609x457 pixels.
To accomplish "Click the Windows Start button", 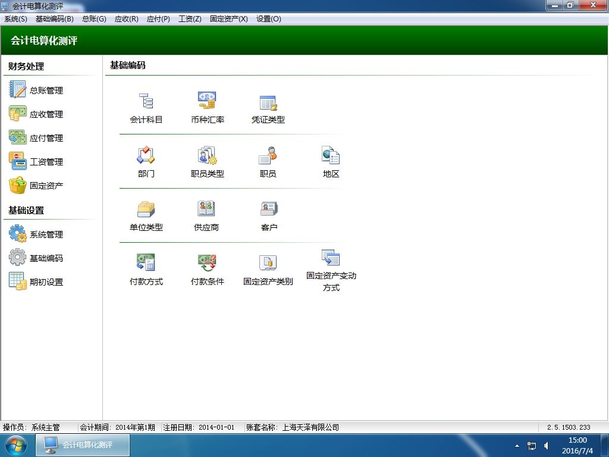I will pos(16,445).
